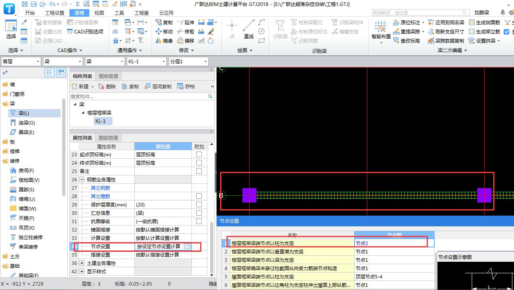
Task: Click the 偏移 offset tool
Action: coord(186,41)
